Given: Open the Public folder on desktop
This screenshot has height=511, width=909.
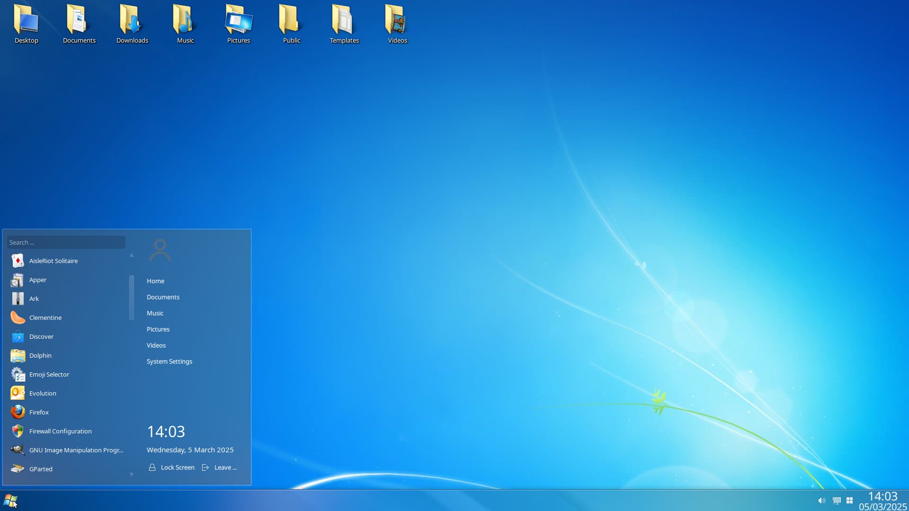Looking at the screenshot, I should (291, 19).
